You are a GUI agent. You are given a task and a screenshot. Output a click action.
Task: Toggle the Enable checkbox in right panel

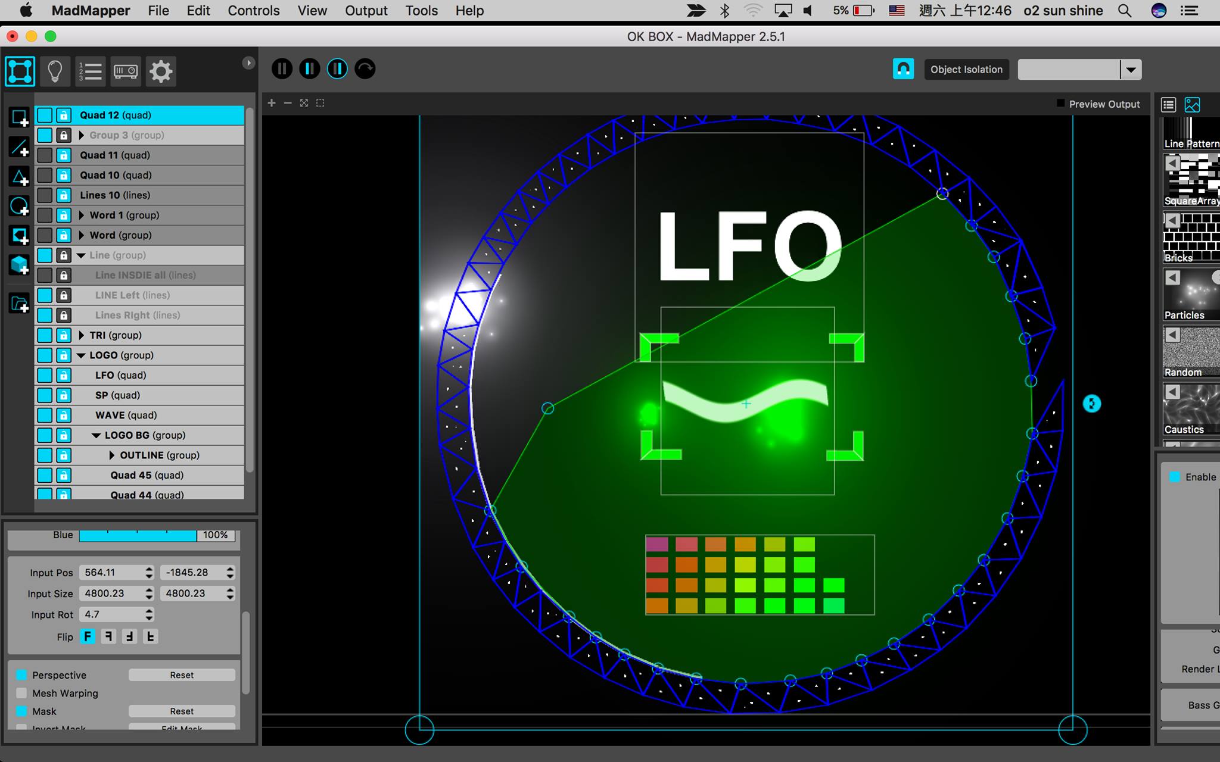point(1175,477)
